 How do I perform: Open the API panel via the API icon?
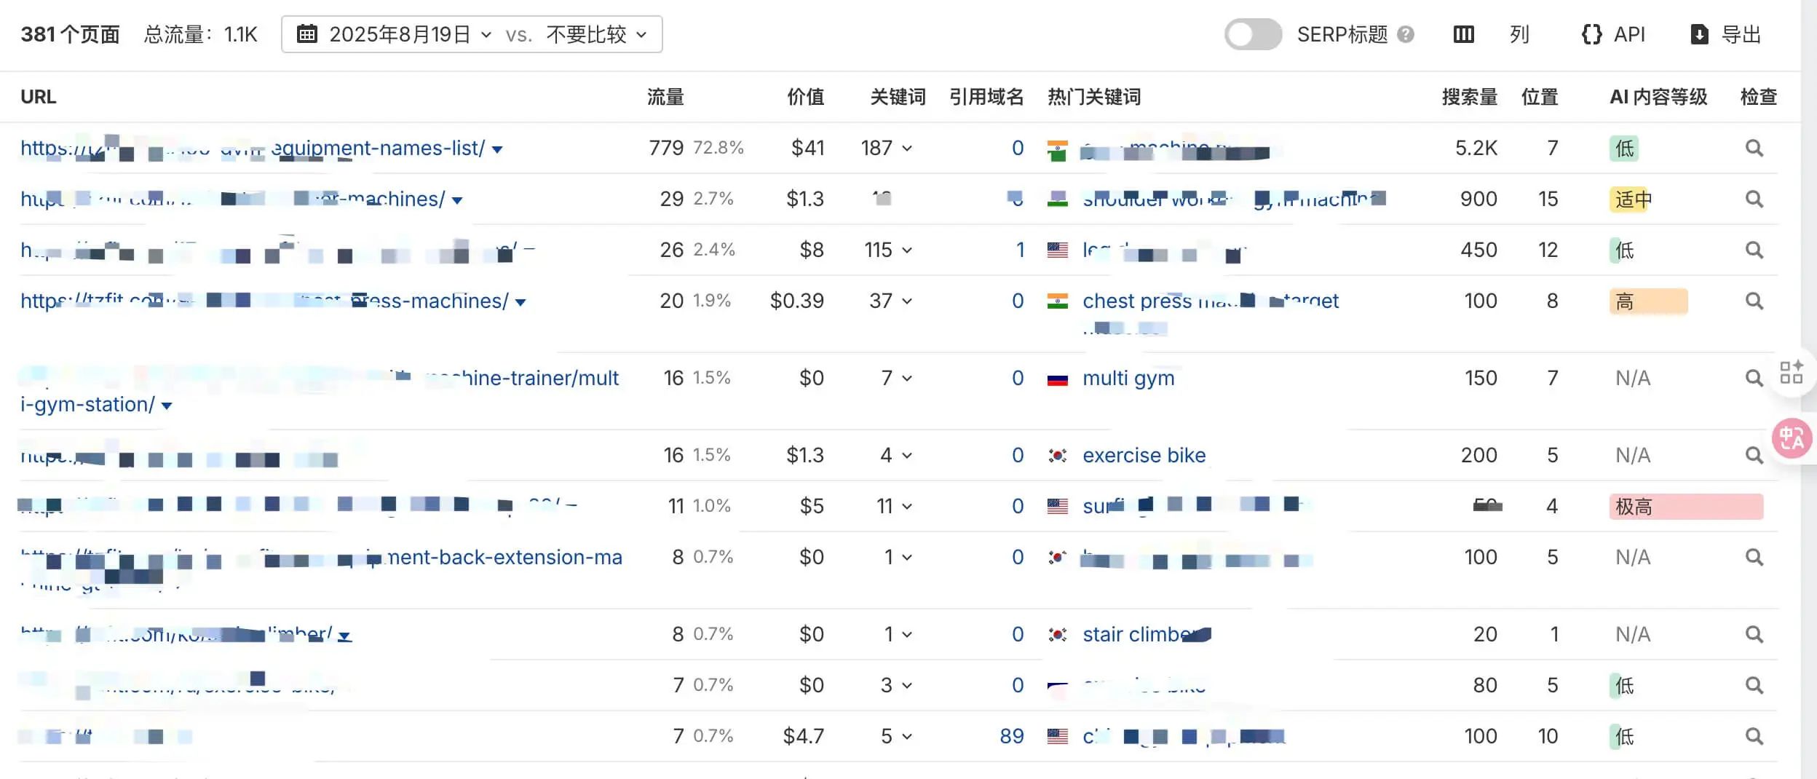(x=1594, y=33)
